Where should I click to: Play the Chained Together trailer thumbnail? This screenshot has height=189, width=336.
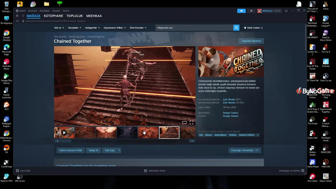[64, 133]
